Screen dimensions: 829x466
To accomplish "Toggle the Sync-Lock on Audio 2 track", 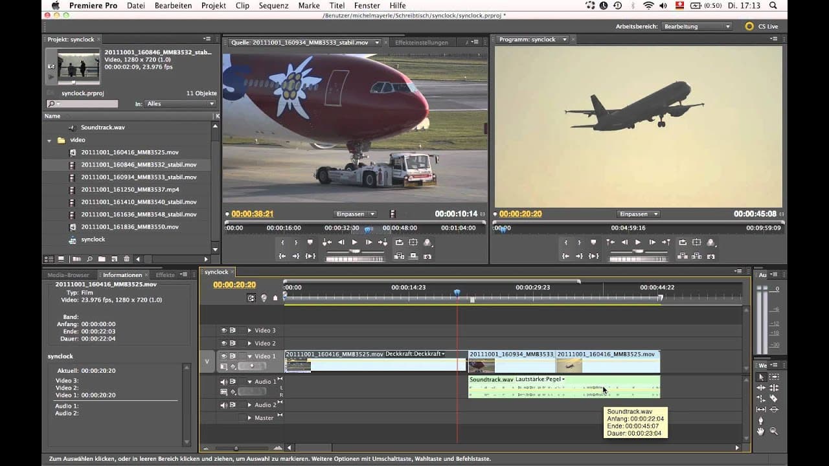I will pos(233,405).
